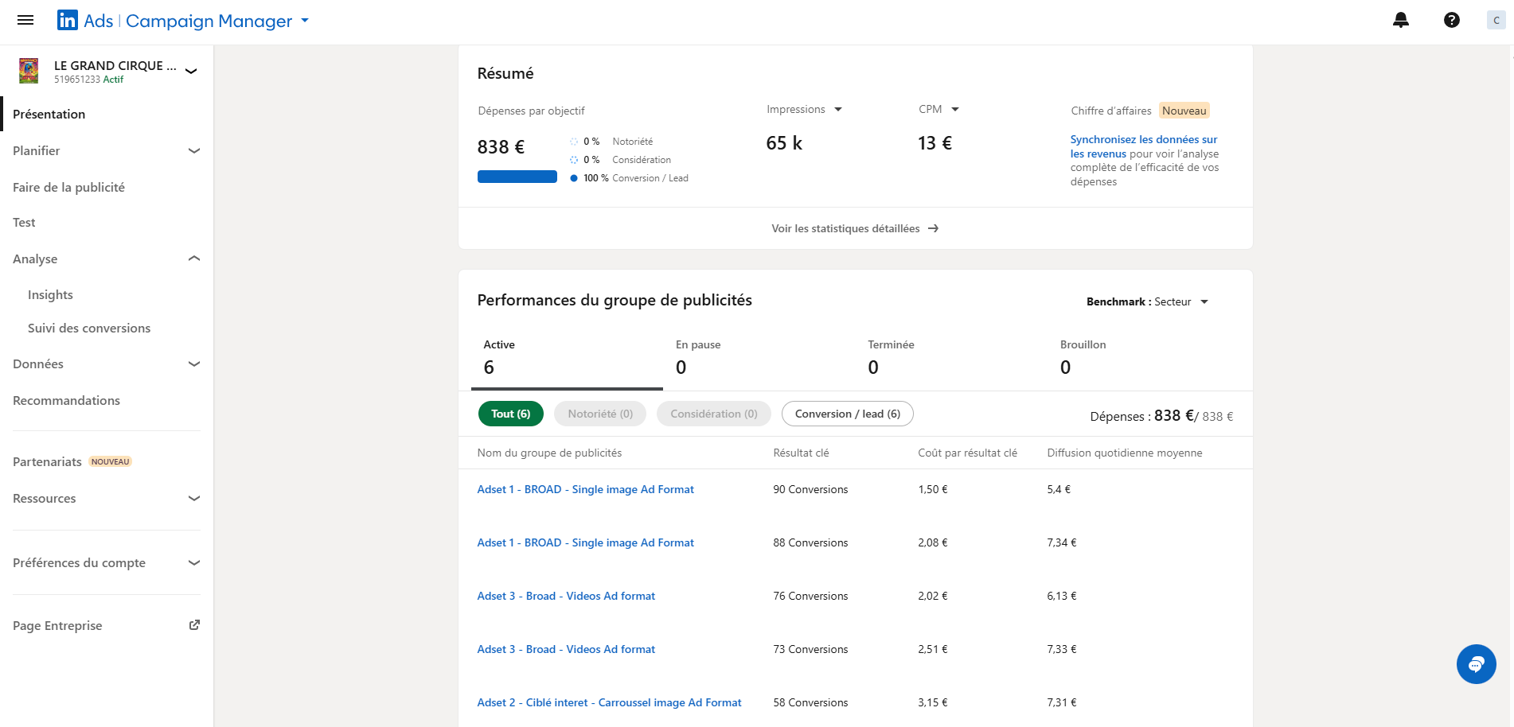
Task: Open Insights in the sidebar
Action: tap(50, 295)
